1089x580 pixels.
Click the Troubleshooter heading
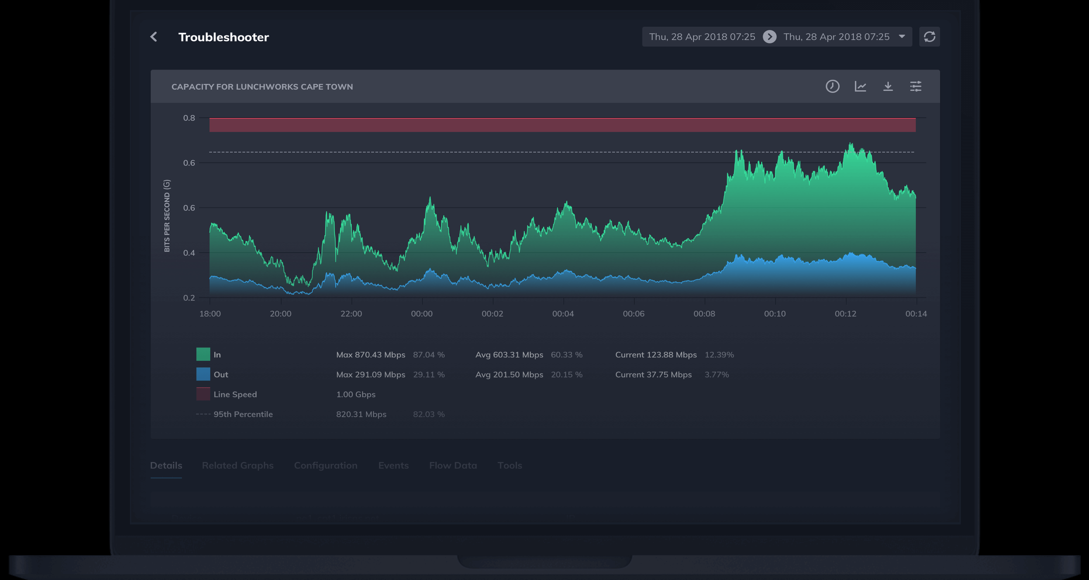coord(224,37)
